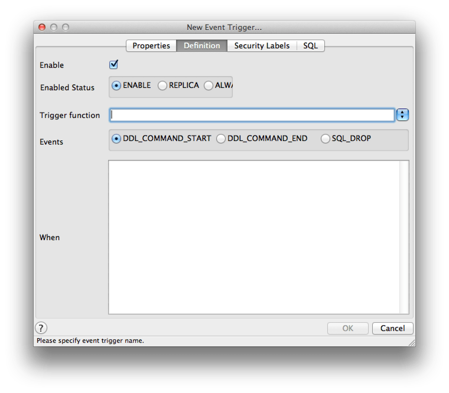449x393 pixels.
Task: Minimize the New Event Trigger window
Action: [x=54, y=27]
